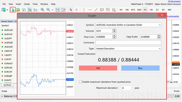The image size is (182, 102).
Task: Select the D1 timeframe button
Action: pos(157,10)
